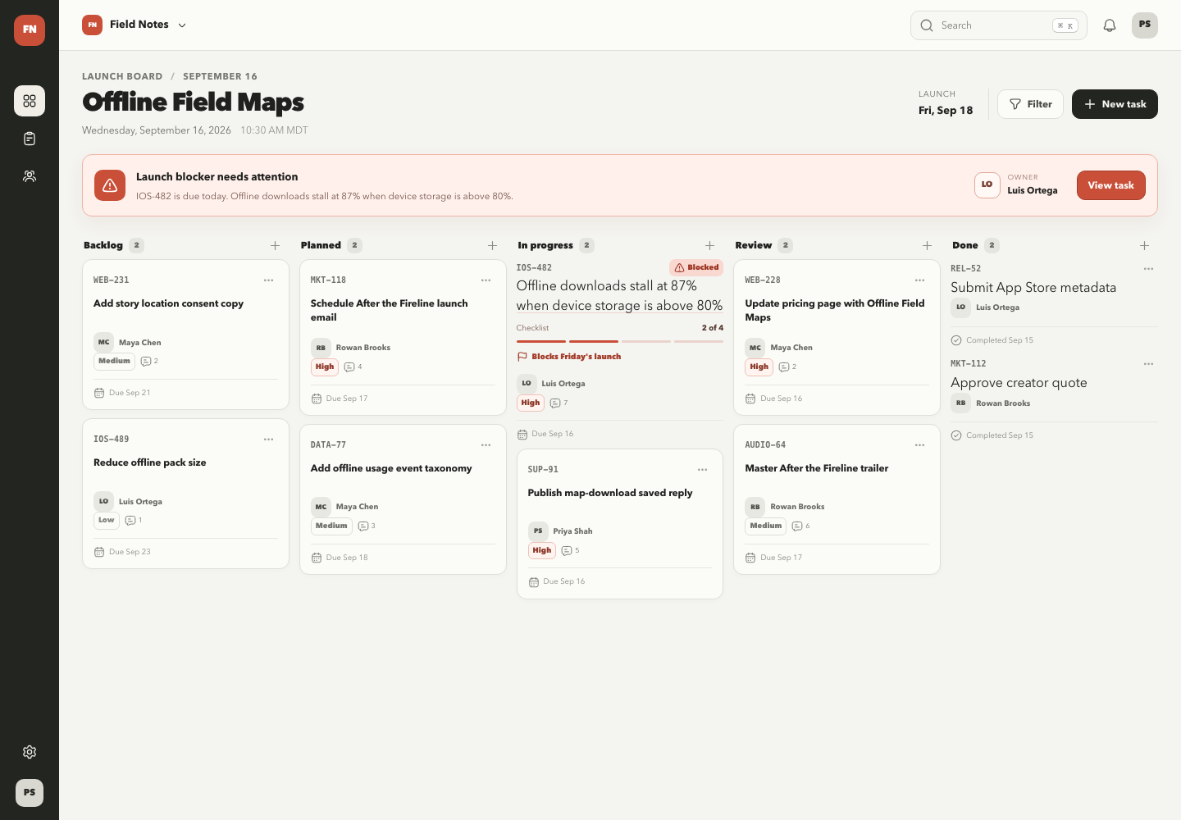Add a task to the Done column
The height and width of the screenshot is (820, 1181).
(1145, 245)
